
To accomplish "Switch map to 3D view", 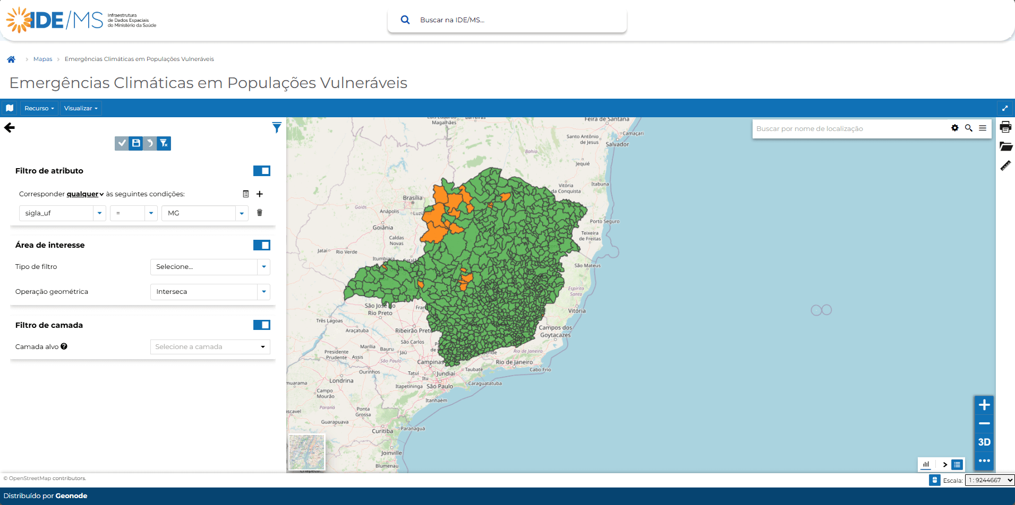I will coord(984,442).
